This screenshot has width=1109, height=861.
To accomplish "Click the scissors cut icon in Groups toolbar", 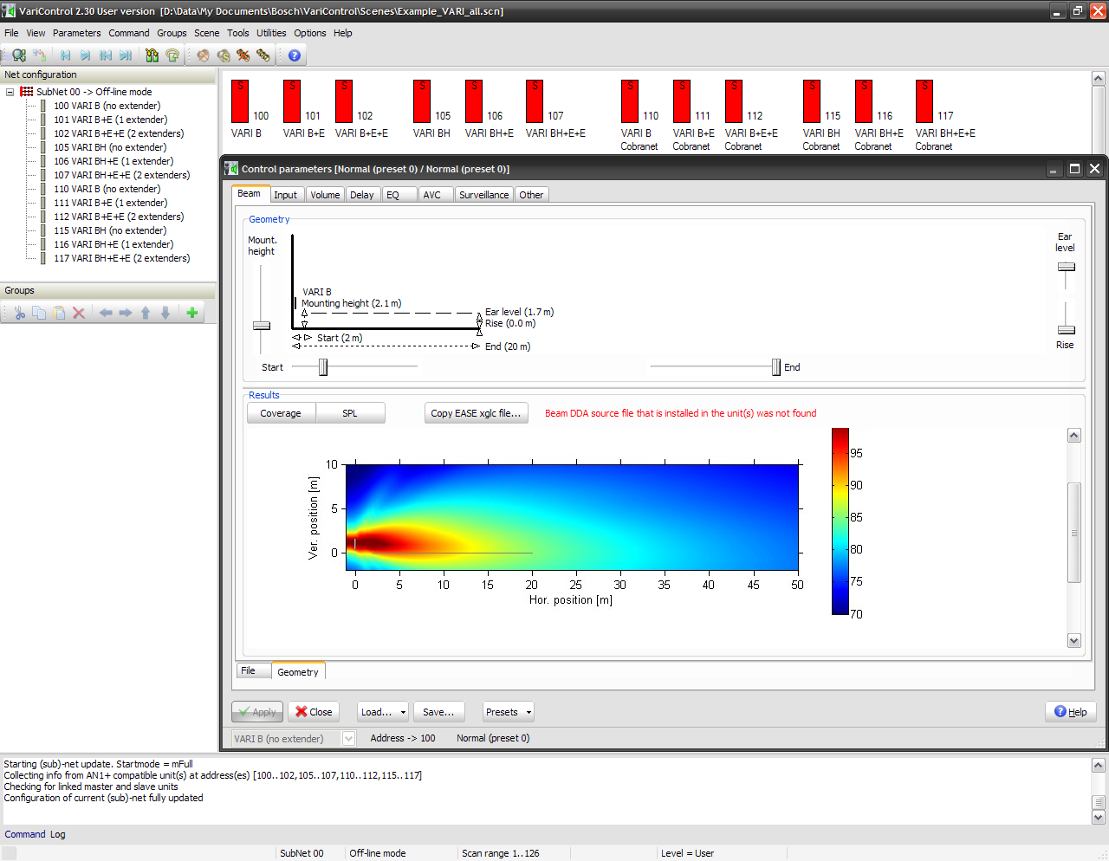I will [19, 313].
